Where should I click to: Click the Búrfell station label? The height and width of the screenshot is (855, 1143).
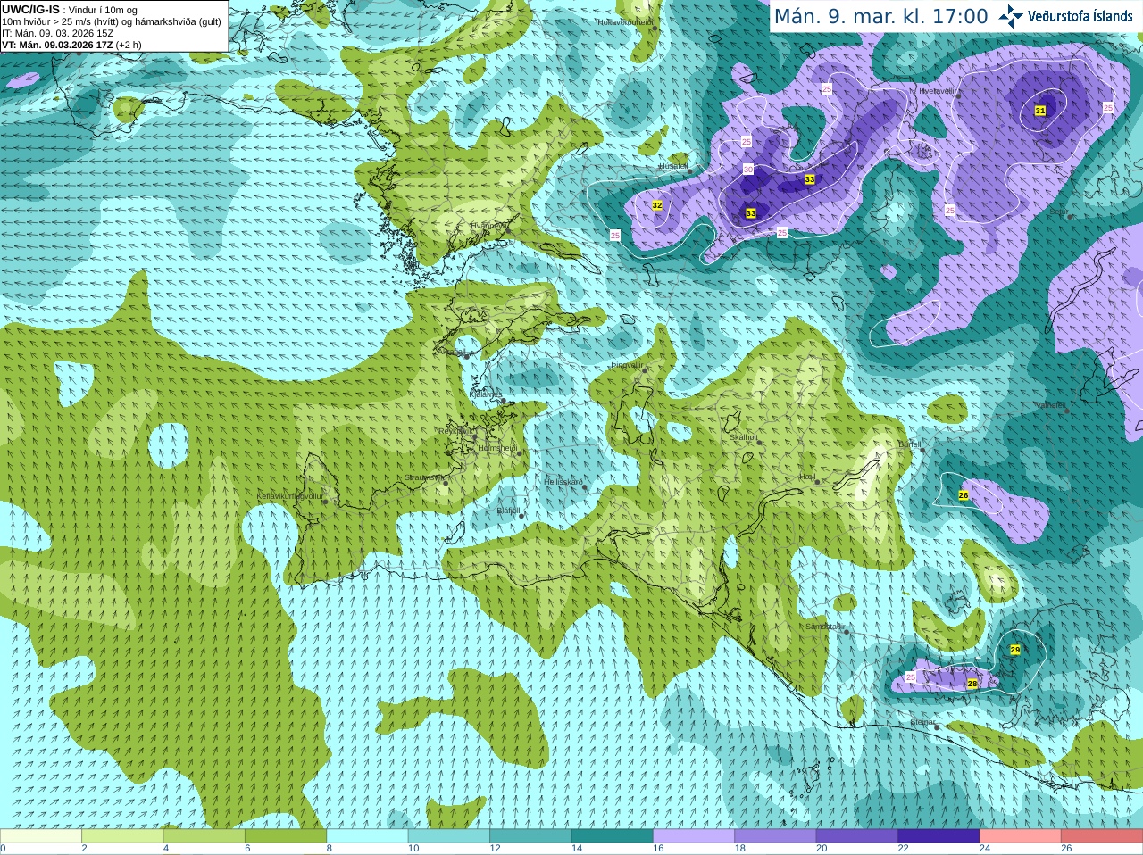(909, 444)
